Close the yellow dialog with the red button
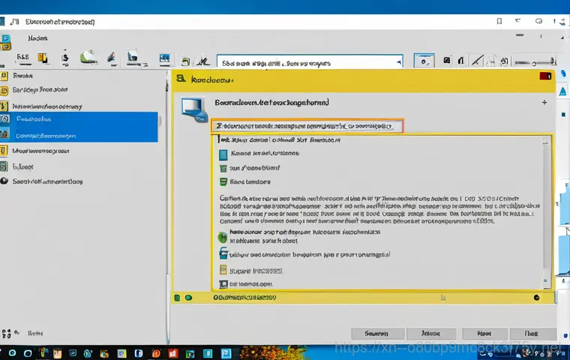The height and width of the screenshot is (360, 570). 545,76
